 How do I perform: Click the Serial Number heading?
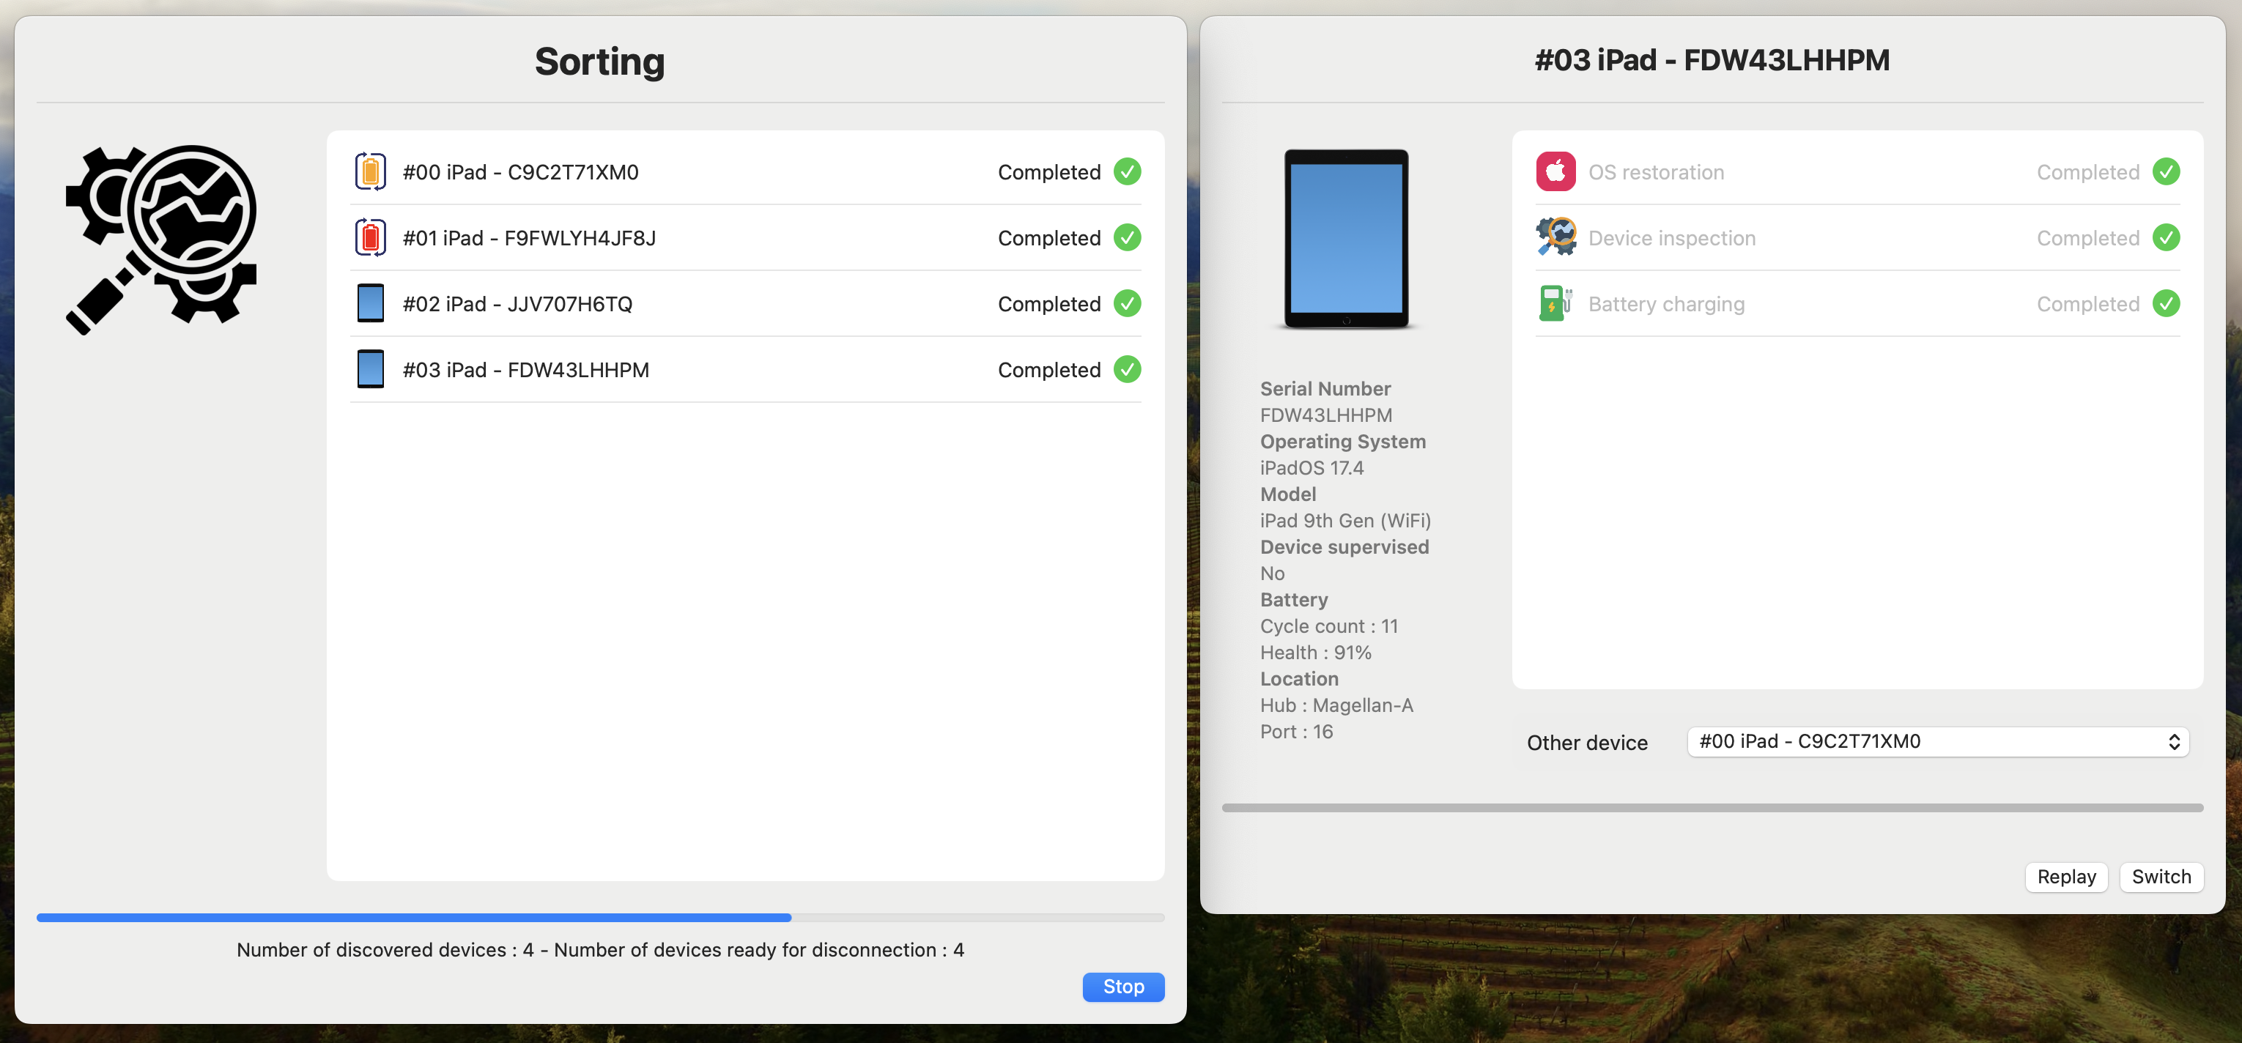[x=1325, y=389]
